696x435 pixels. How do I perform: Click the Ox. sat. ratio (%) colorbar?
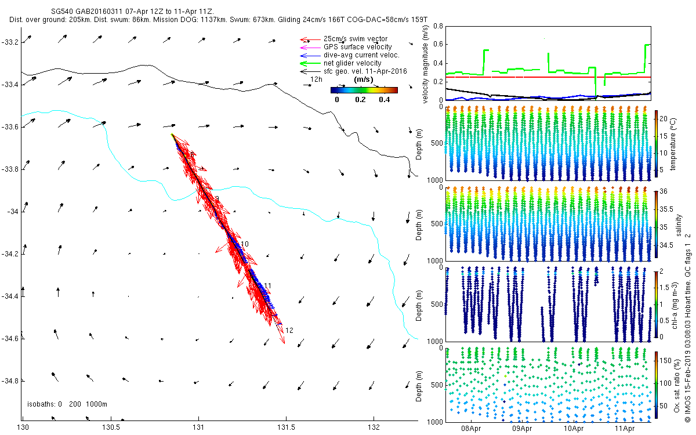click(x=656, y=384)
